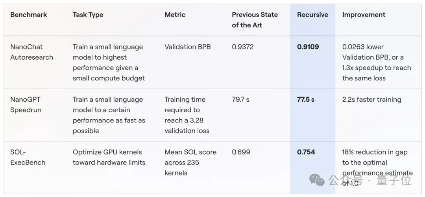425x197 pixels.
Task: Click the Metric column header
Action: [x=175, y=15]
